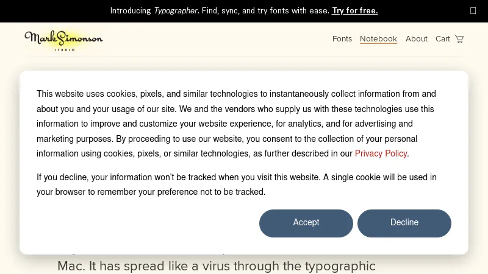The image size is (488, 274).
Task: Click the Cart text link
Action: coord(442,39)
